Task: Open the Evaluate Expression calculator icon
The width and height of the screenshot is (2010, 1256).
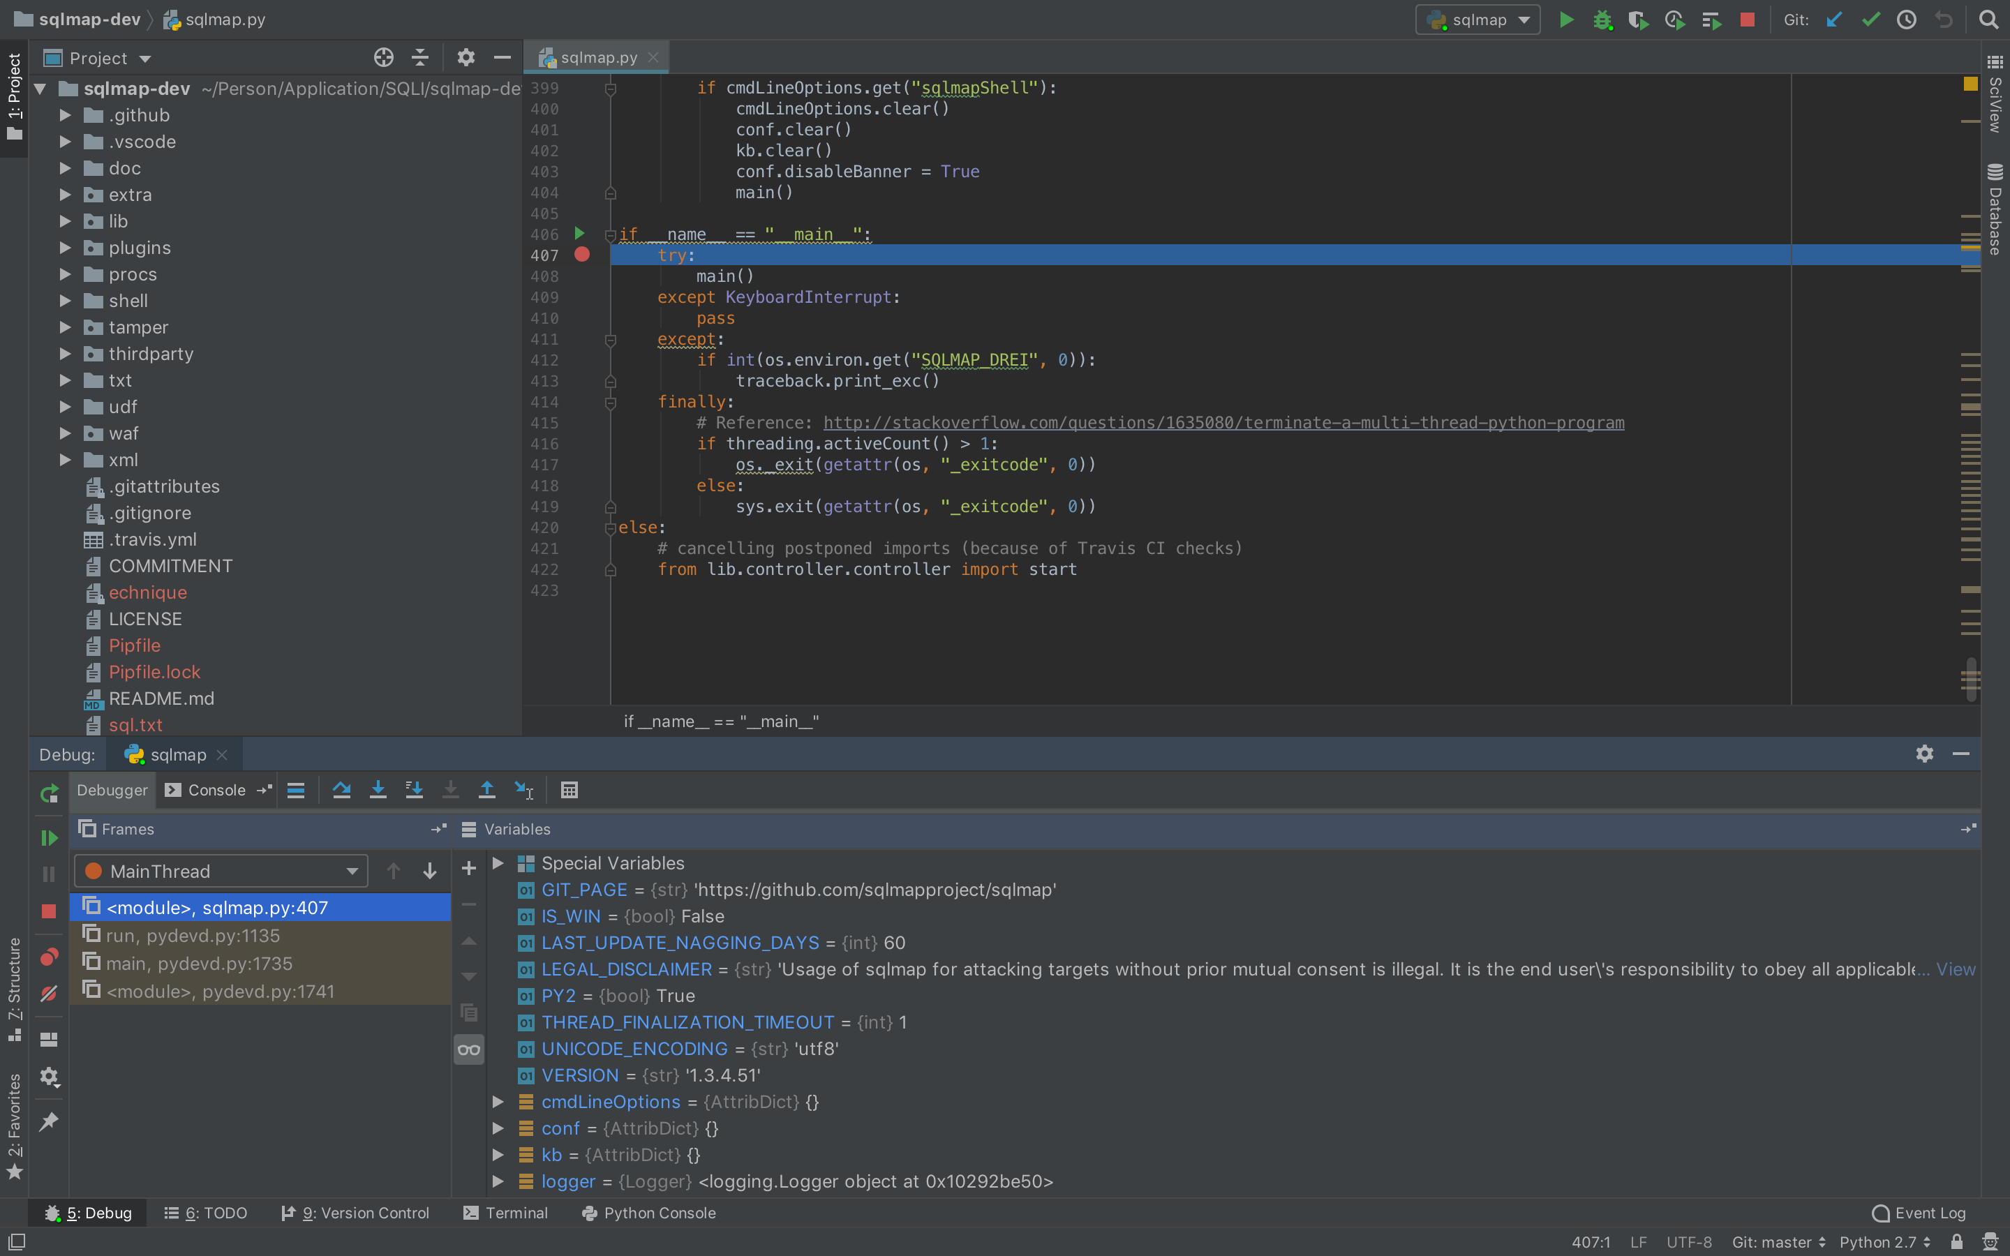Action: (x=569, y=790)
